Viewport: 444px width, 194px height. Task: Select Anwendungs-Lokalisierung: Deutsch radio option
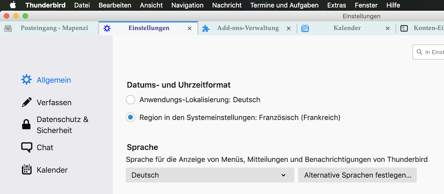click(130, 100)
